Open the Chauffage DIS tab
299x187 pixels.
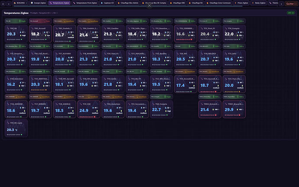click(177, 3)
